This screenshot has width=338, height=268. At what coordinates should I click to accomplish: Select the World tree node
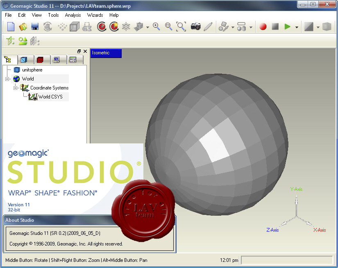coord(28,79)
